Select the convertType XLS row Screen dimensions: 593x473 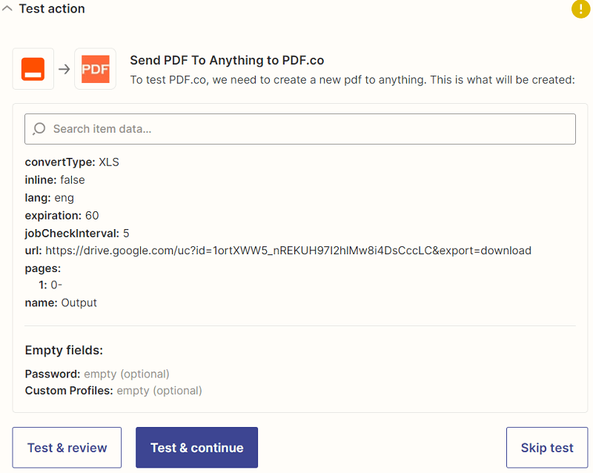pos(72,162)
